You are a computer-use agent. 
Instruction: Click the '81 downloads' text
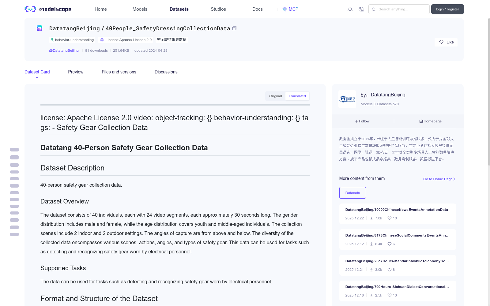point(96,50)
